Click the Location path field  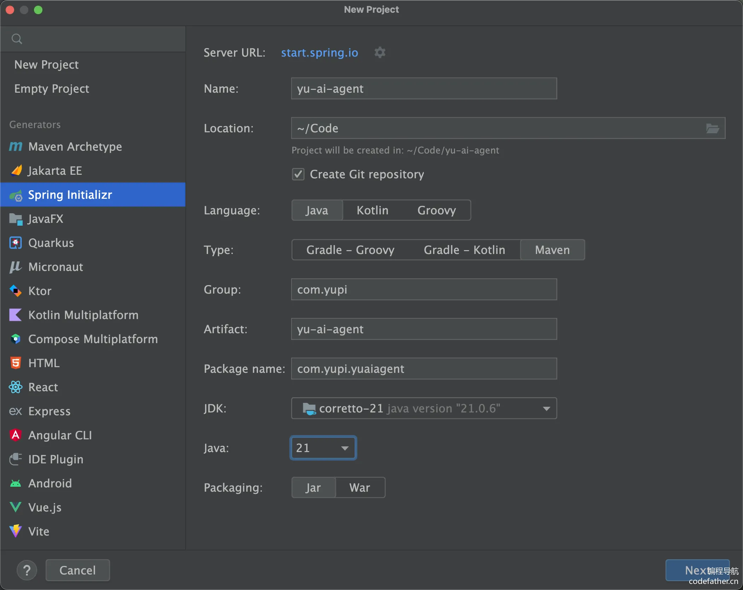tap(508, 128)
